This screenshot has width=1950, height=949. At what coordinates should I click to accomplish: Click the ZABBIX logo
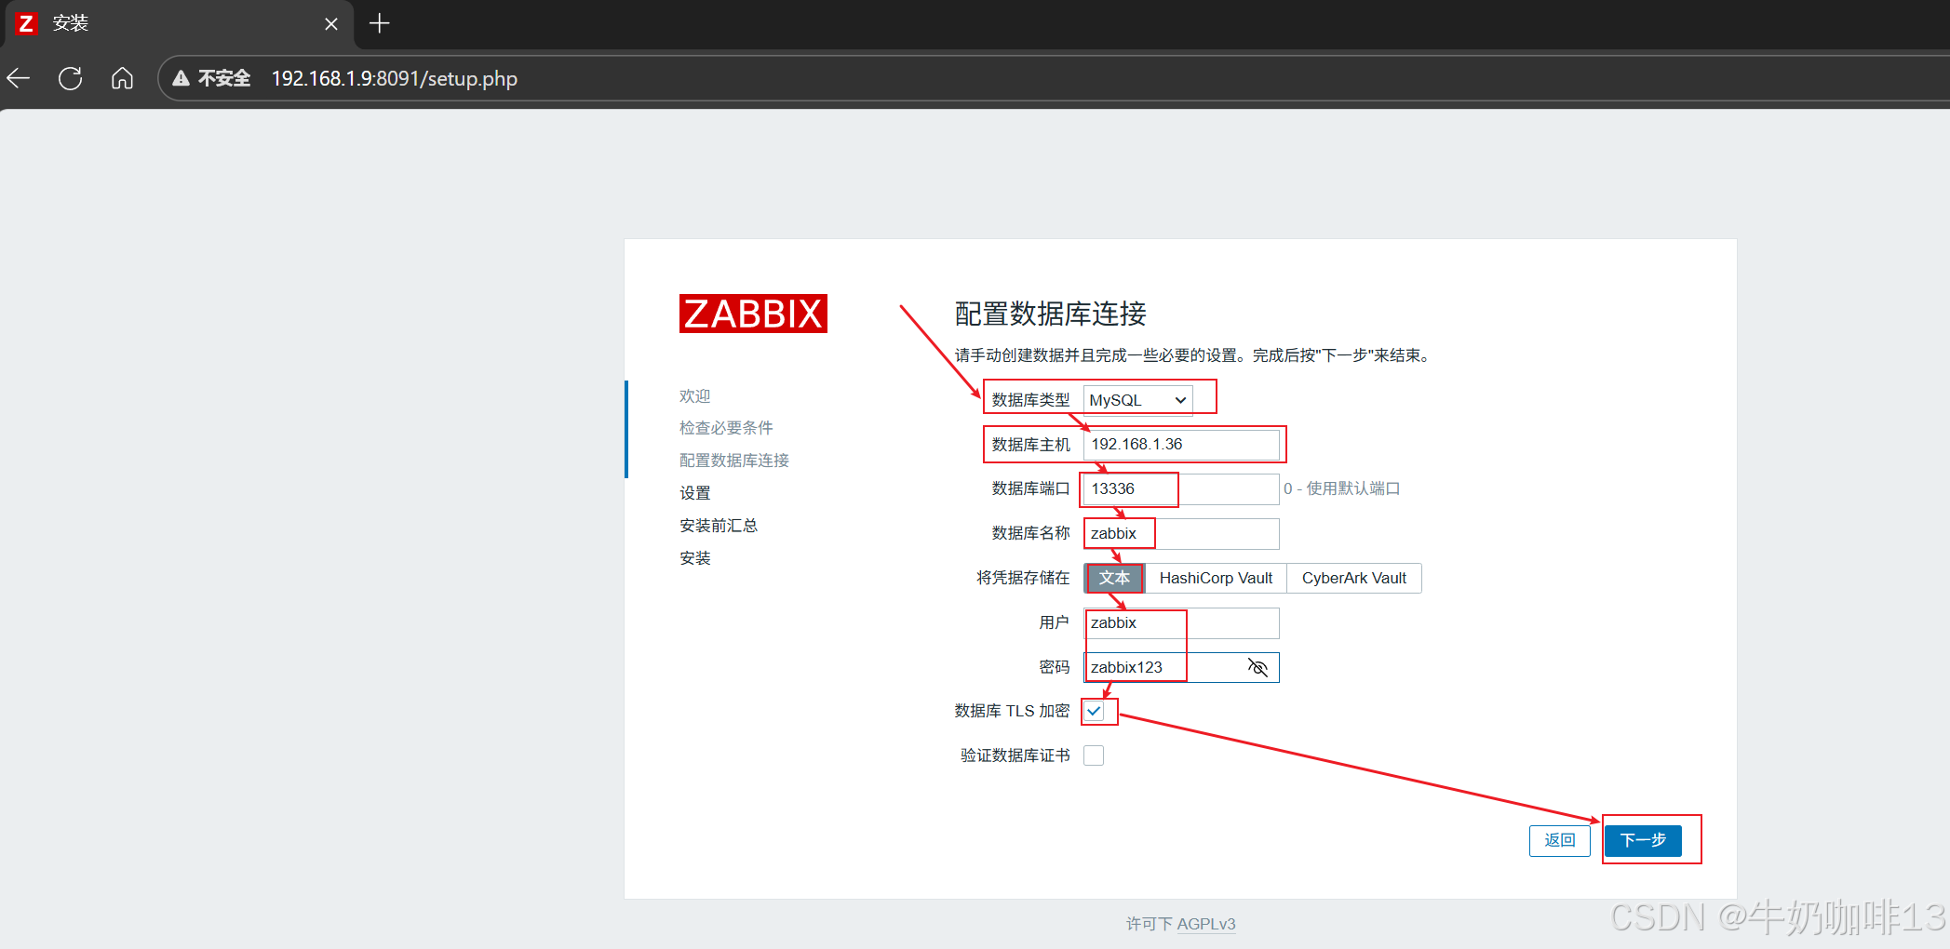(753, 314)
